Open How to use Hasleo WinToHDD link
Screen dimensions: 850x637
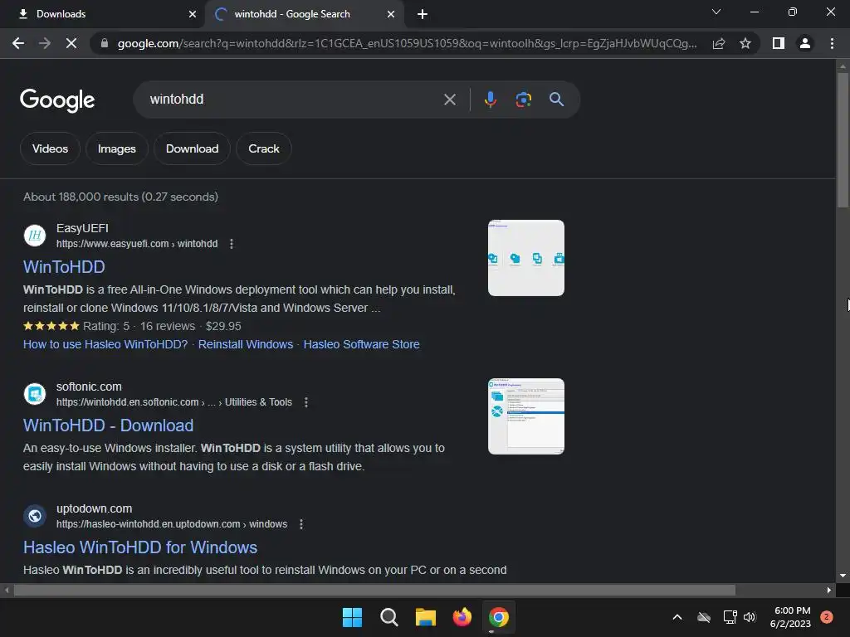105,344
